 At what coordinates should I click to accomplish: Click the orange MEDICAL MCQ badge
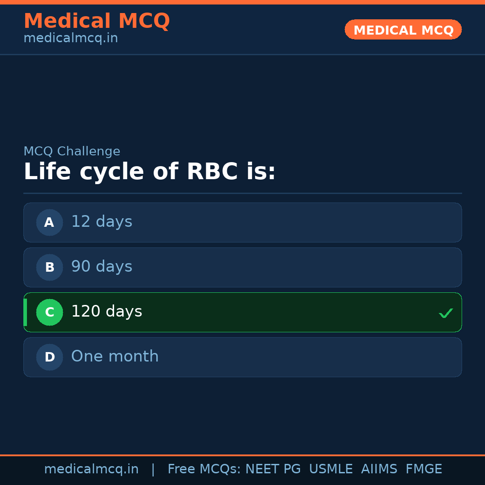[x=403, y=30]
